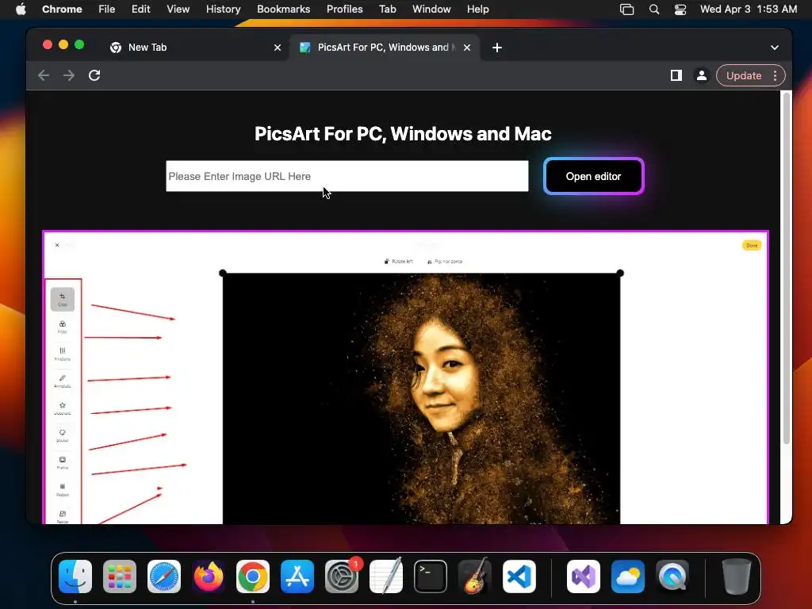
Task: Click the X close icon in editor preview
Action: 57,245
